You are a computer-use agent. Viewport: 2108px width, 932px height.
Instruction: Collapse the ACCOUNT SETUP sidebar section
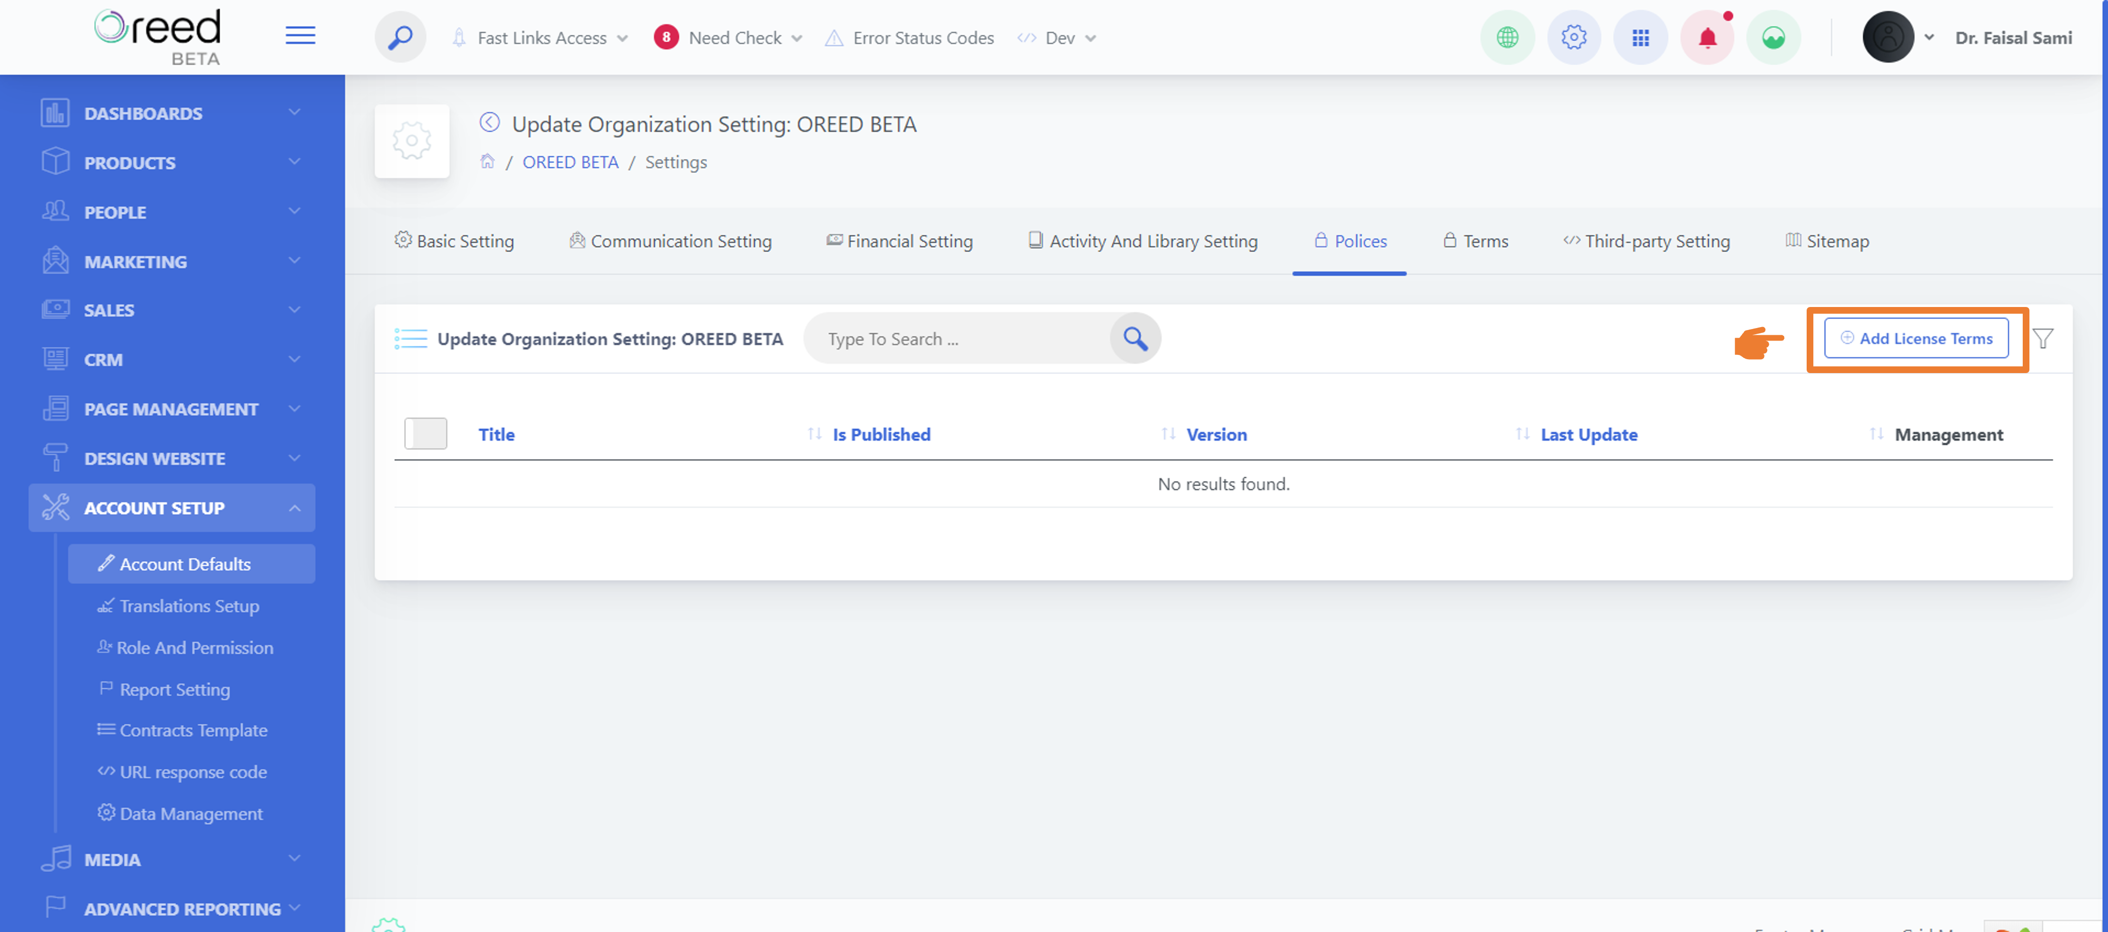coord(172,508)
